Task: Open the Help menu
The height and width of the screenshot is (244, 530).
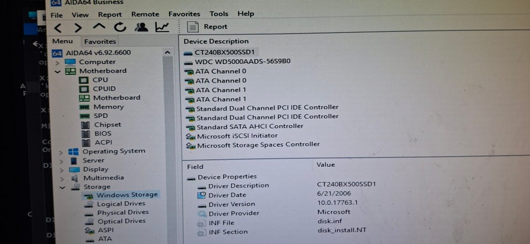Action: (x=245, y=13)
